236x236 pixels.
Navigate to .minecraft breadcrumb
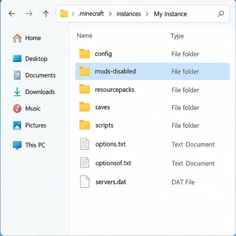coord(91,14)
